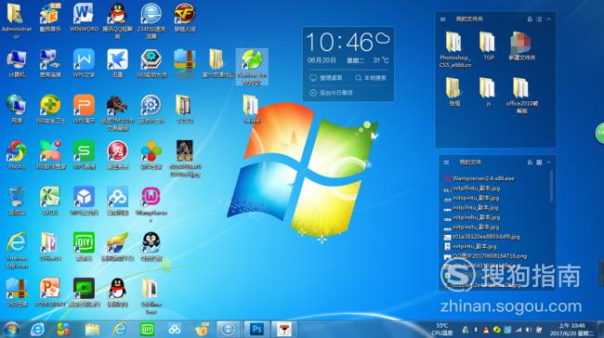
Task: Open the WINWORD desktop shortcut
Action: coord(84,18)
